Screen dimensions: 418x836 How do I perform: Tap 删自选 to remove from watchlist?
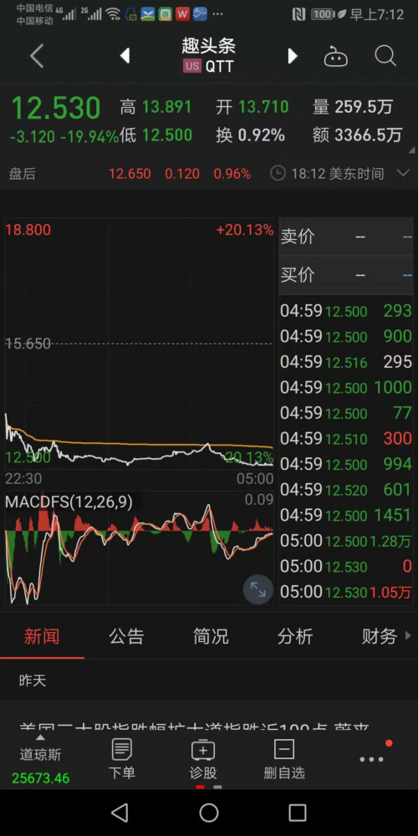tap(284, 760)
